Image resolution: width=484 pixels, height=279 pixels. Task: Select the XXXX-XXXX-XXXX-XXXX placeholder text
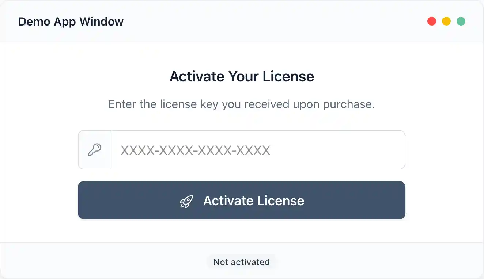(x=195, y=150)
